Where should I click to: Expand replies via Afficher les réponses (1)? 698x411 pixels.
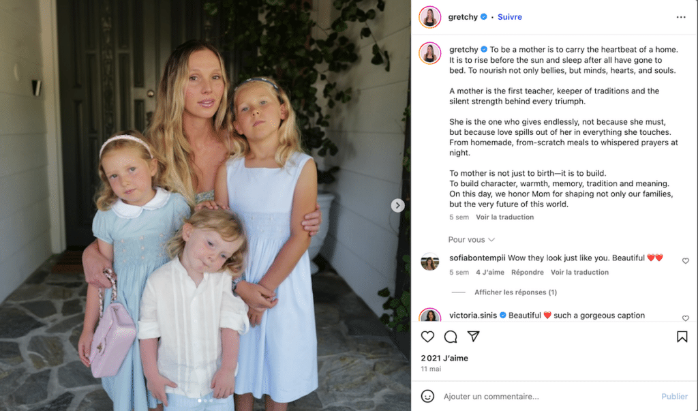click(515, 292)
